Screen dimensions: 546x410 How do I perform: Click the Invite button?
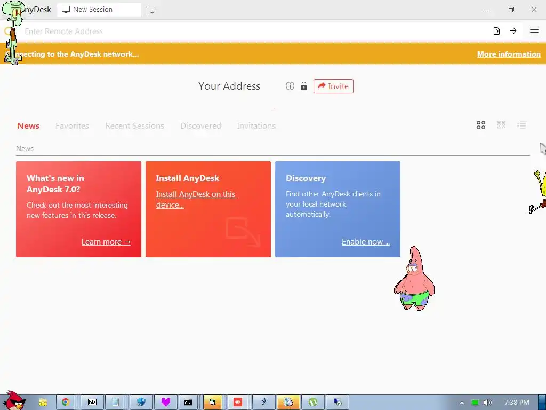tap(333, 86)
